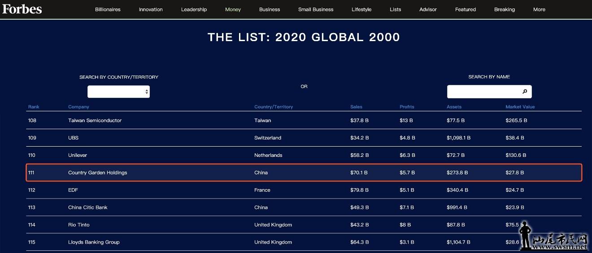Viewport: 592px width, 253px height.
Task: Open Taiwan Semiconductor company entry
Action: tap(95, 120)
